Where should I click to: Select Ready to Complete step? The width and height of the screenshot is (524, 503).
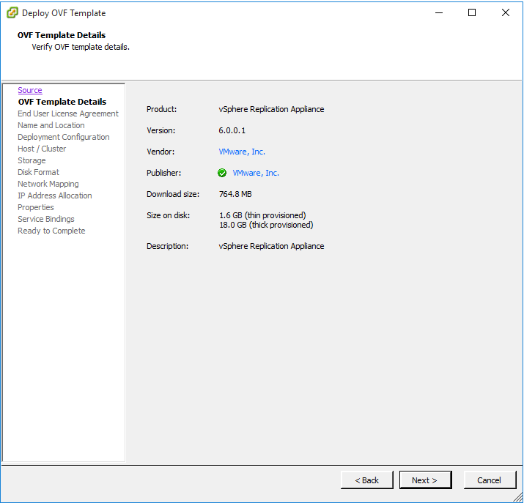[51, 231]
